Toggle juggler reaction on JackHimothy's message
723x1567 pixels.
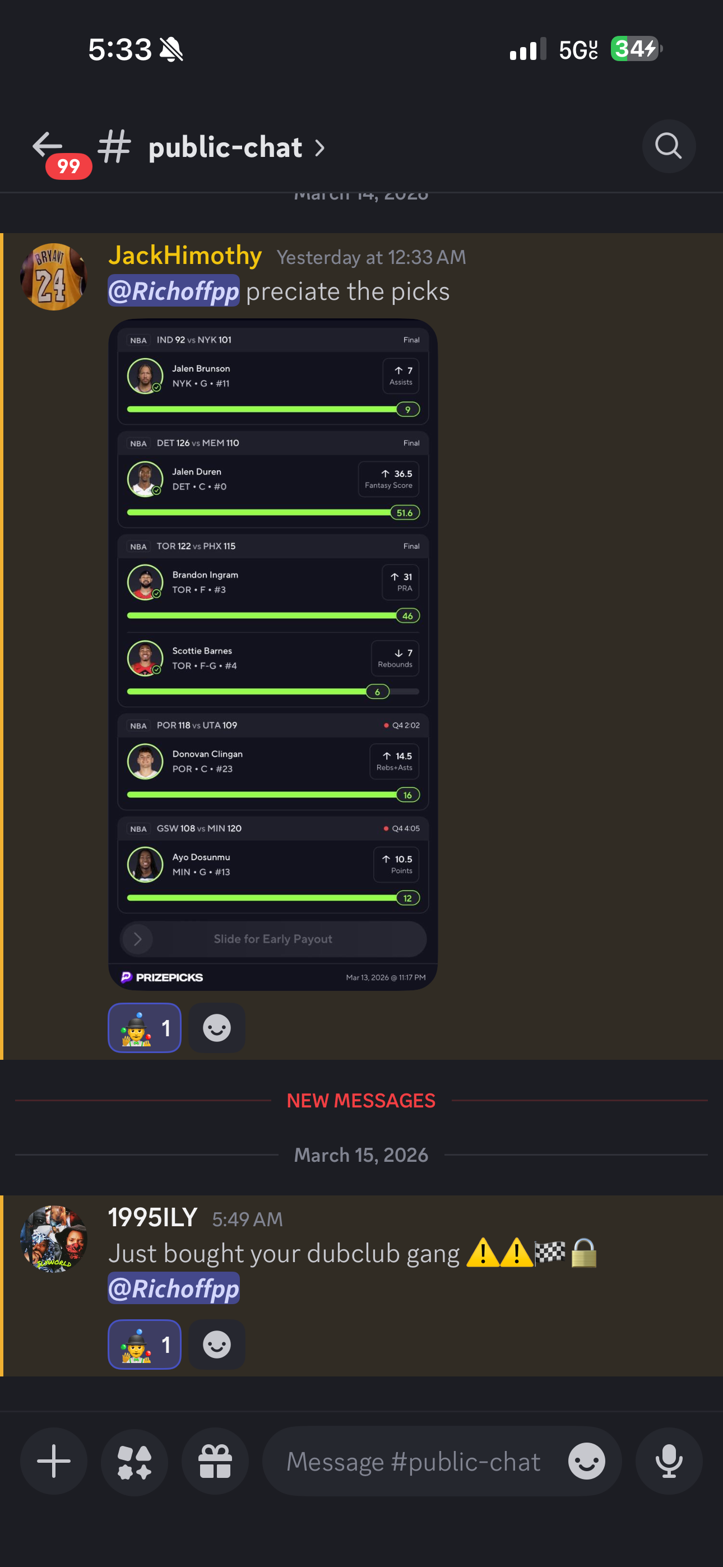pos(144,1028)
